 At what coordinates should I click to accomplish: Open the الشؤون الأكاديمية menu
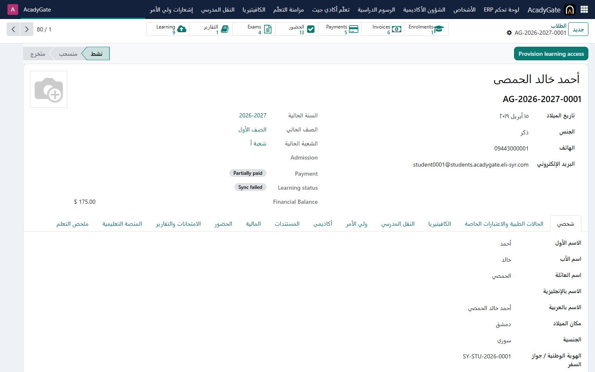click(x=424, y=10)
